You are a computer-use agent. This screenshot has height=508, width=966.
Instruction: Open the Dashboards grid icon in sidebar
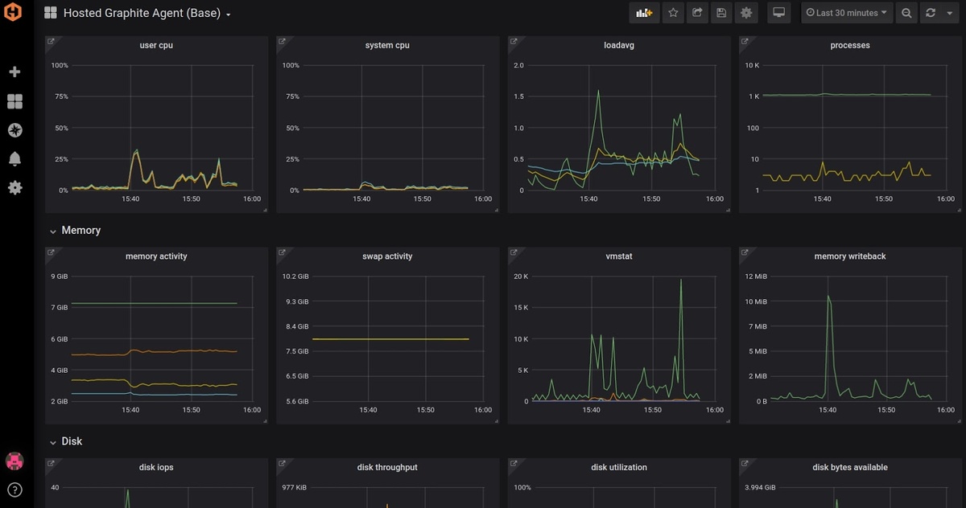pyautogui.click(x=14, y=101)
